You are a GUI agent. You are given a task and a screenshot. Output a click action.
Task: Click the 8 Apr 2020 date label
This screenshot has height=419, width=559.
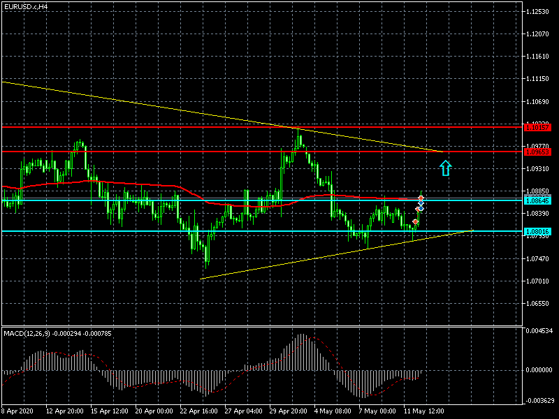pyautogui.click(x=19, y=411)
